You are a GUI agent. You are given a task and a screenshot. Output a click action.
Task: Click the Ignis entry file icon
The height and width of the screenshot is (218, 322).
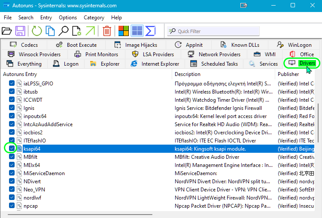point(19,108)
